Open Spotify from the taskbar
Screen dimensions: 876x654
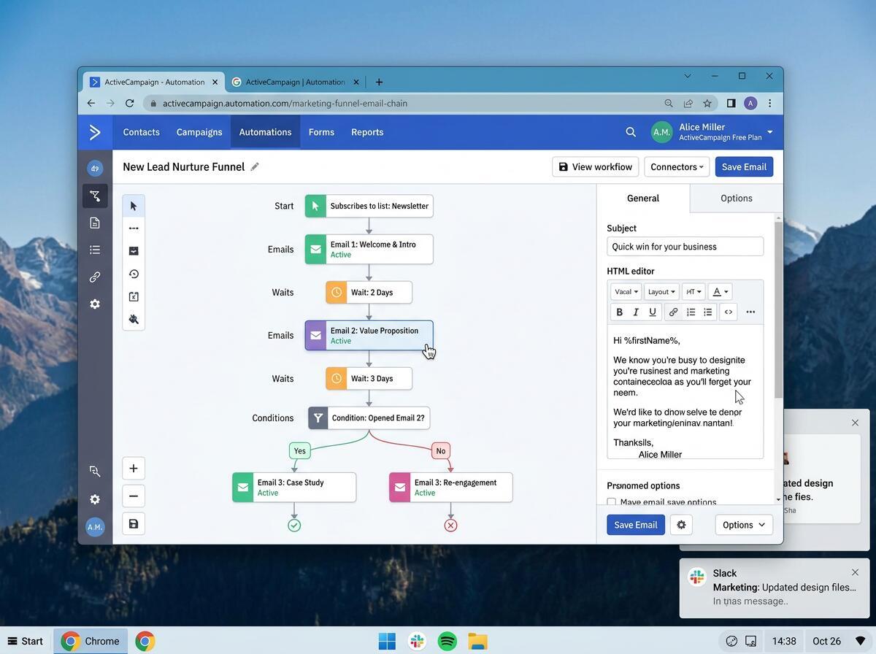coord(447,642)
